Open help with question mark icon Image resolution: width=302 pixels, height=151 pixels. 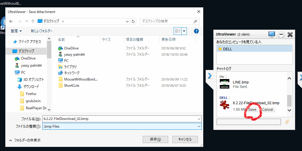click(196, 31)
